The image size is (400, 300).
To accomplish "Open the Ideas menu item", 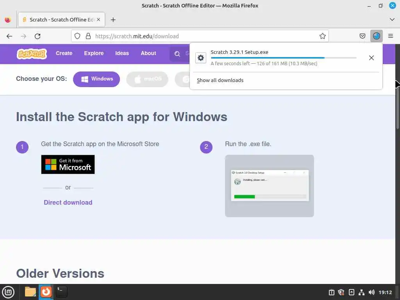I will tap(122, 53).
